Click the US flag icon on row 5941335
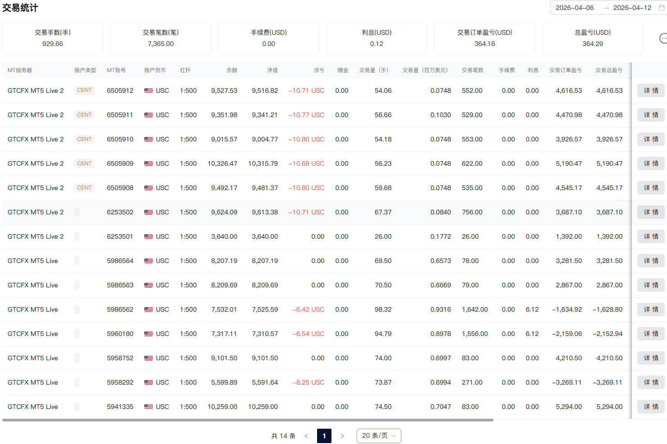 (149, 407)
